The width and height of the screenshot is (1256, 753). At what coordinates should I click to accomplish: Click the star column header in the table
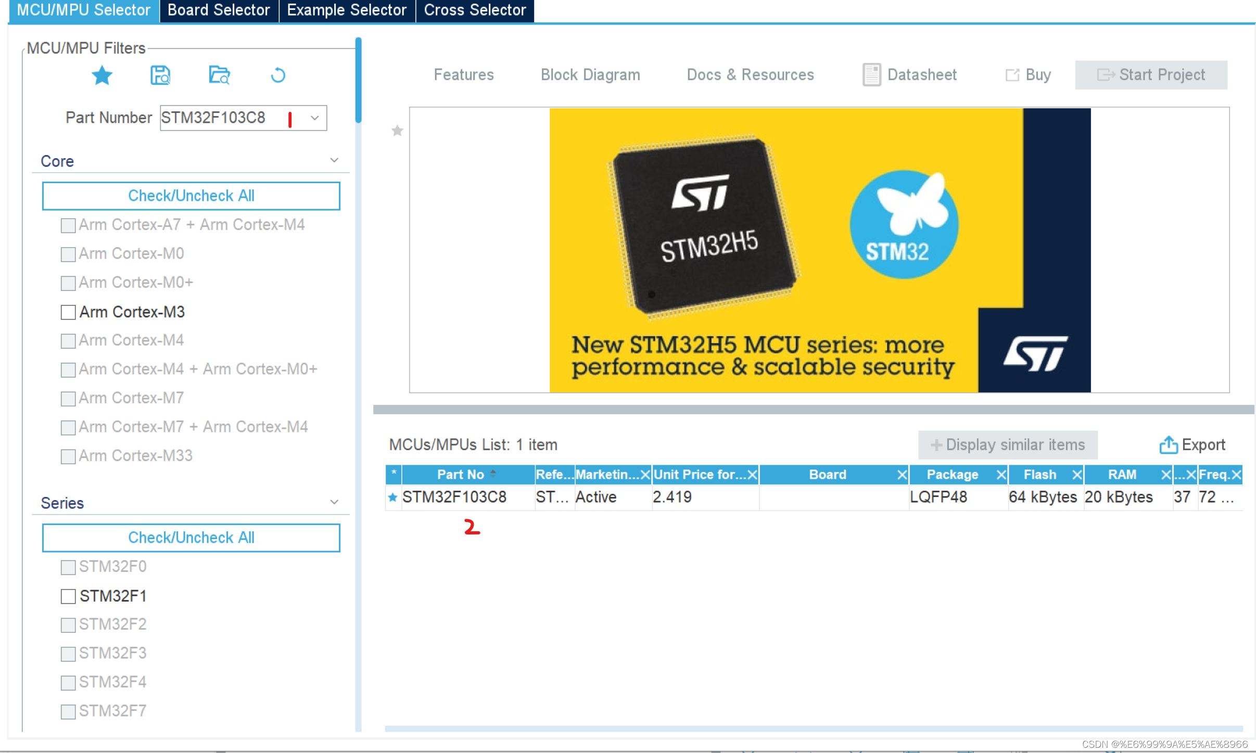coord(394,475)
